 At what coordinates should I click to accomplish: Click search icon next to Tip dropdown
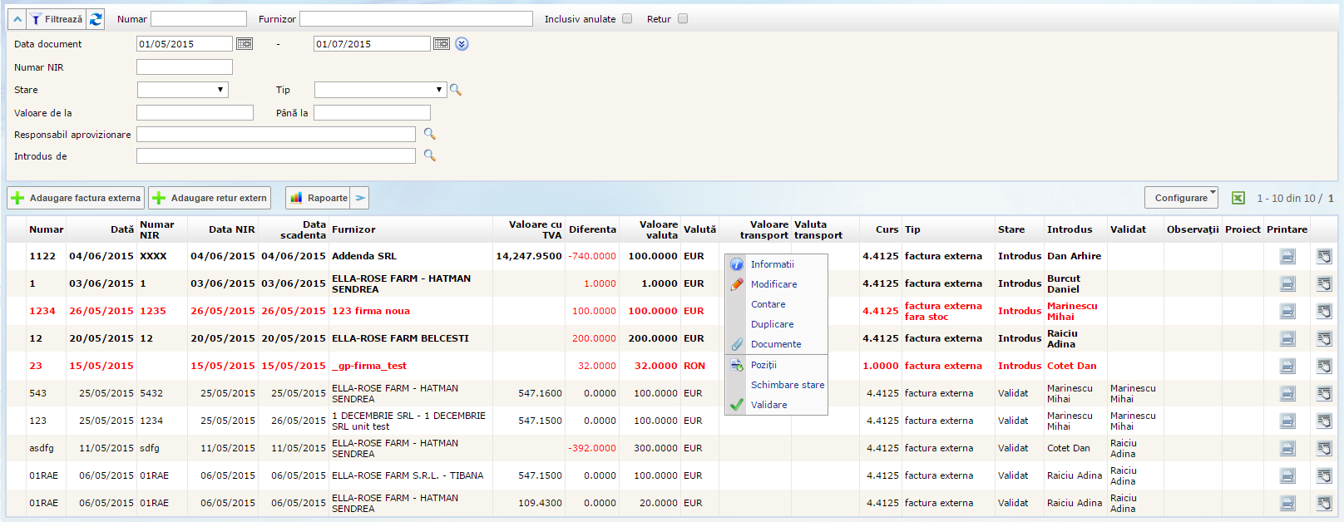[456, 90]
